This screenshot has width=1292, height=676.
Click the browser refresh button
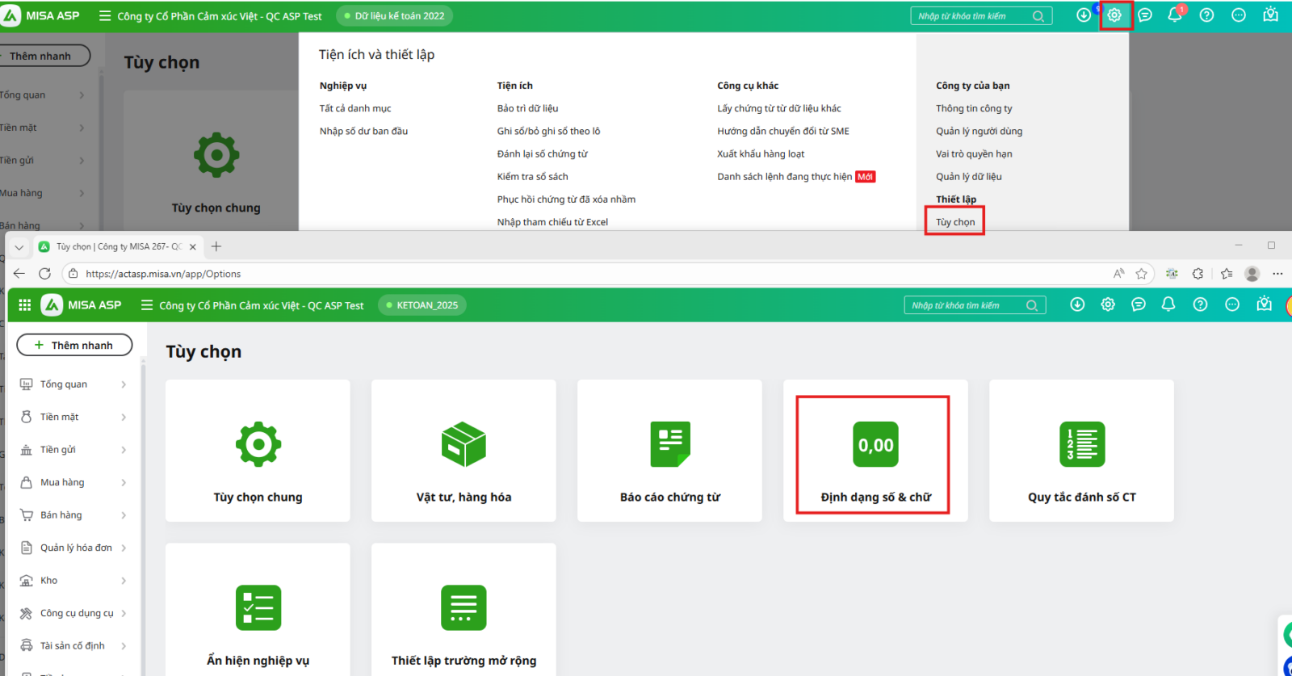[x=45, y=274]
